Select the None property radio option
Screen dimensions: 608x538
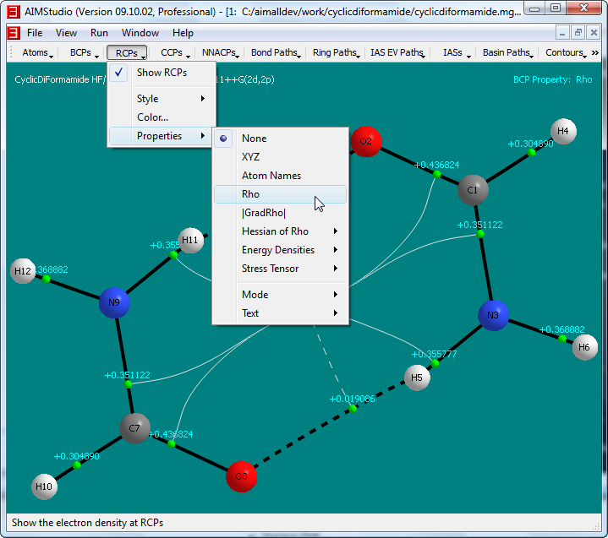click(x=254, y=139)
